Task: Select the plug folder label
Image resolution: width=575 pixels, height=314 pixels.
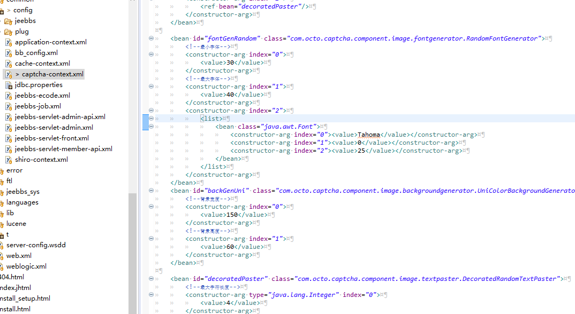Action: click(x=21, y=32)
